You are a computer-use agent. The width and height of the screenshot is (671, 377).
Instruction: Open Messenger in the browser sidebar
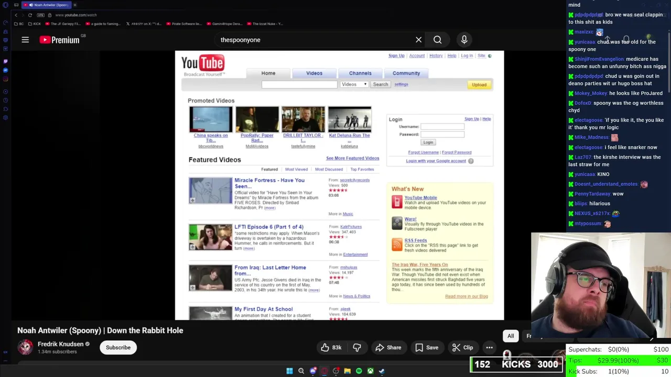5,70
